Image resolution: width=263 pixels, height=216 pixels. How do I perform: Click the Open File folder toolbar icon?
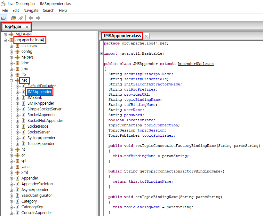(x=4, y=18)
